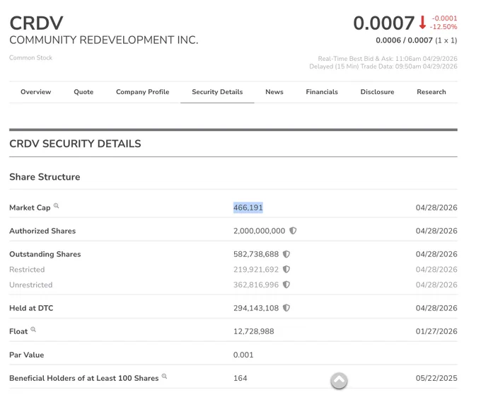
Task: Go to the News tab
Action: (274, 92)
